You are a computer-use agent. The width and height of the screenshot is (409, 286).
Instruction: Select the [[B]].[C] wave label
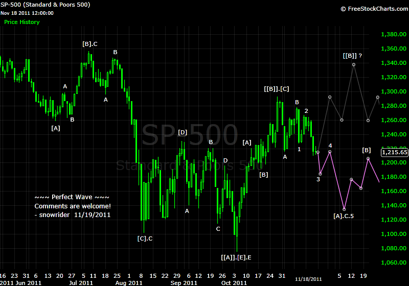pos(277,89)
